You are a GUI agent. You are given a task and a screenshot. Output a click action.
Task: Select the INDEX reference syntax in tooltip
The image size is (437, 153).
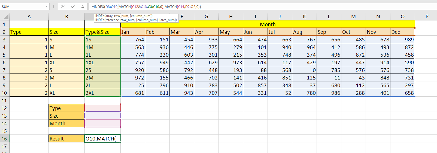point(136,20)
